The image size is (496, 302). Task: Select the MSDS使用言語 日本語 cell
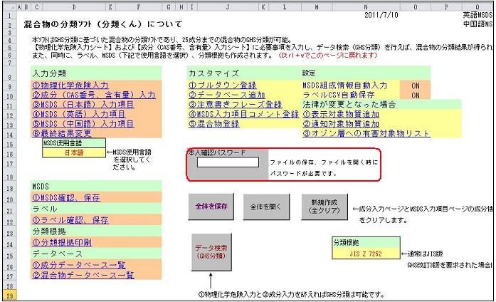click(x=74, y=152)
